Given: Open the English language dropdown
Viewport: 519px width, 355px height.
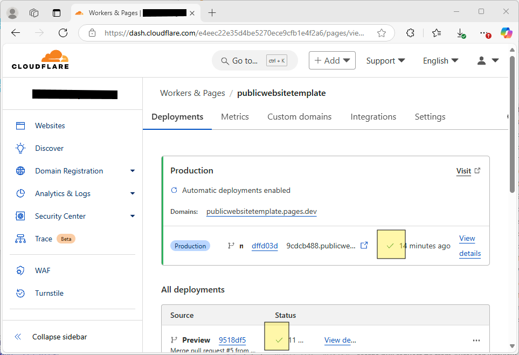Looking at the screenshot, I should 440,61.
